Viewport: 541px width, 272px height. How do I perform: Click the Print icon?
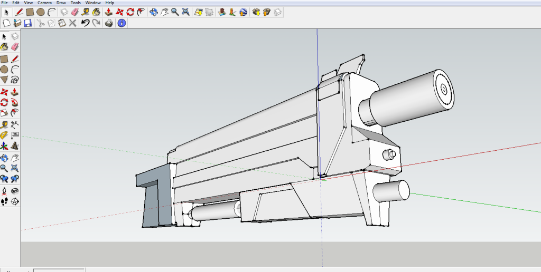pyautogui.click(x=109, y=23)
